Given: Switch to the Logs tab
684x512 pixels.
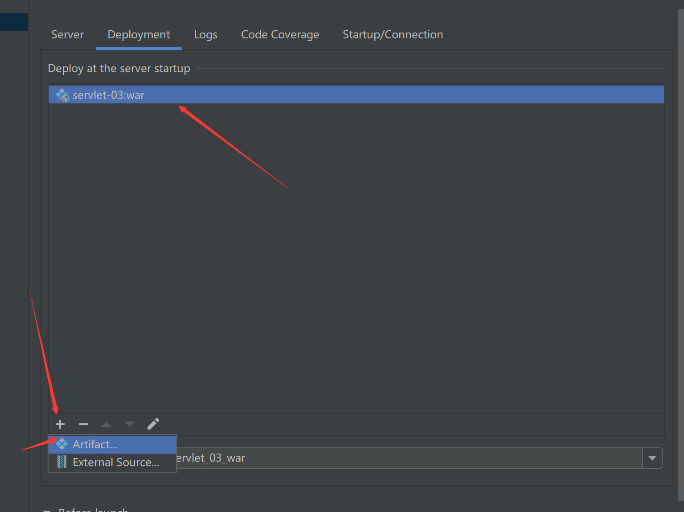Looking at the screenshot, I should click(x=205, y=35).
